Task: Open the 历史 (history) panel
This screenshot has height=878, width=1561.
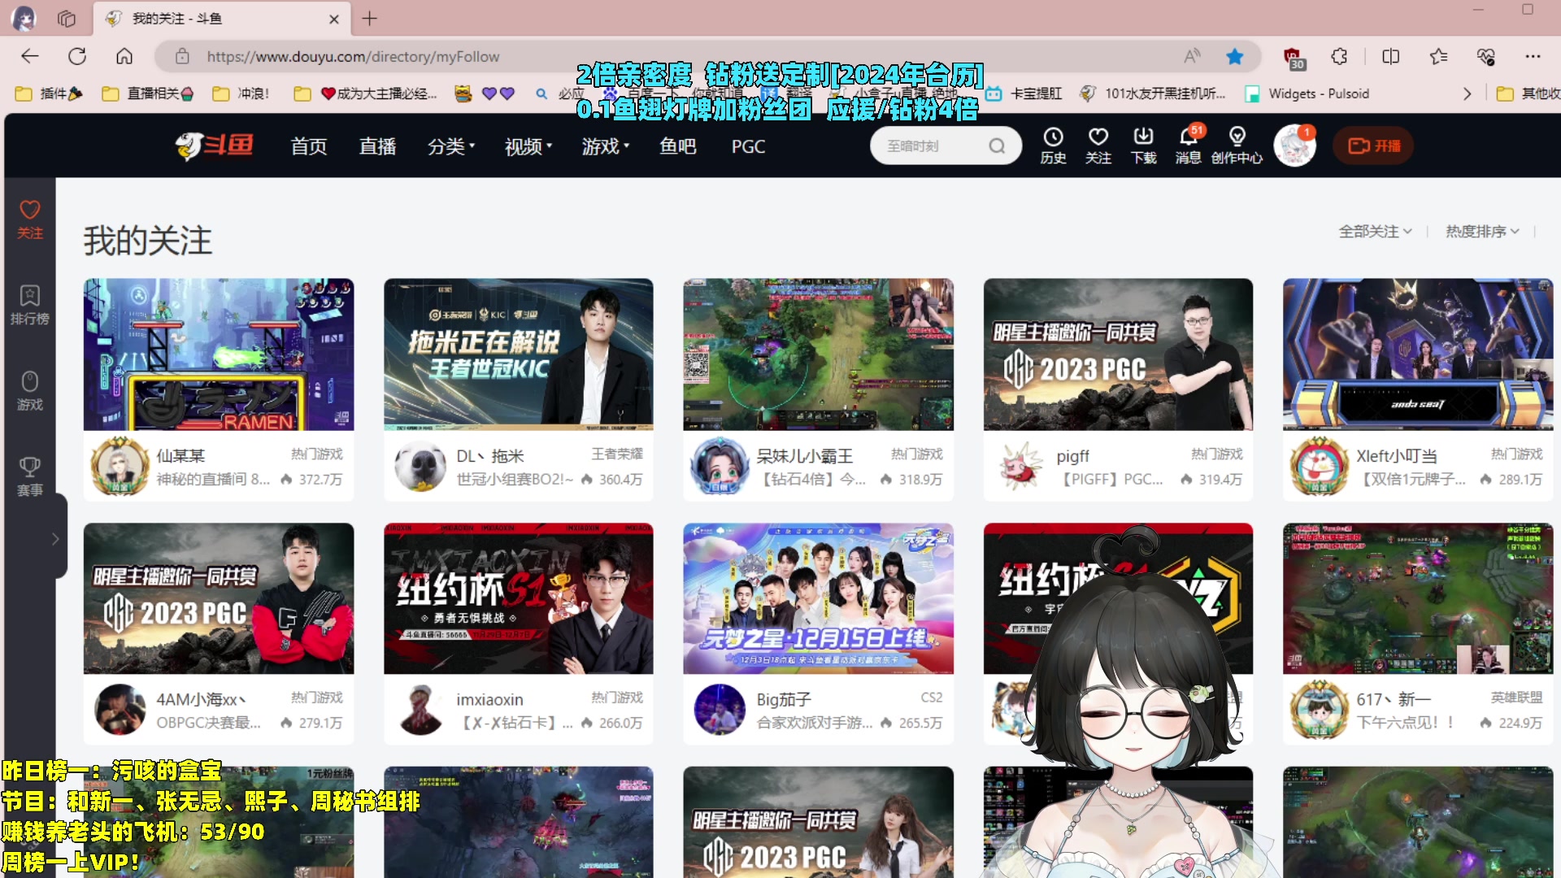Action: (1054, 145)
